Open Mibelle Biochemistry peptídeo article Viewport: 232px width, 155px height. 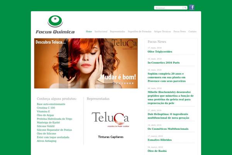pos(171,97)
